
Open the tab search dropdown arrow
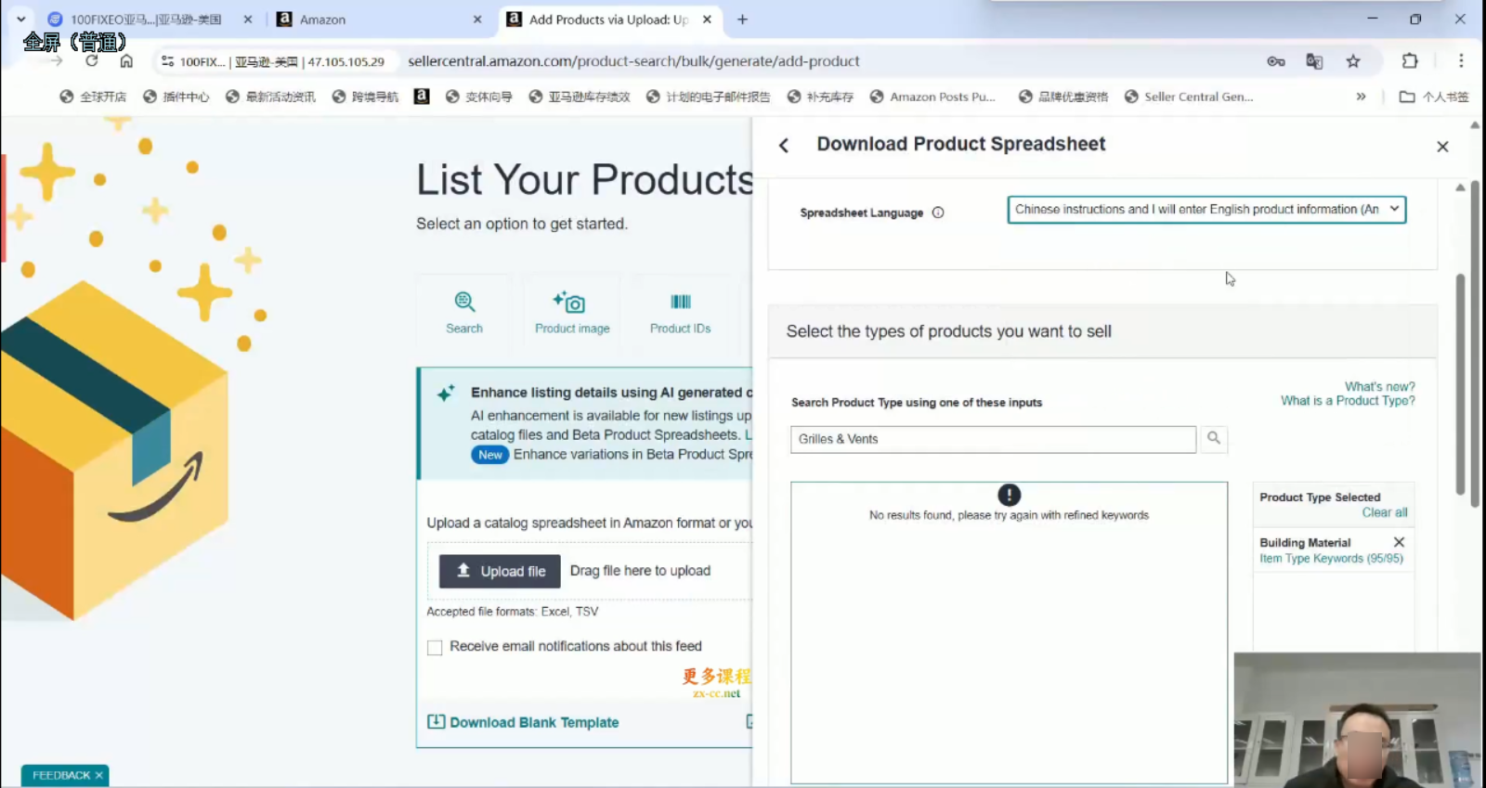point(20,19)
